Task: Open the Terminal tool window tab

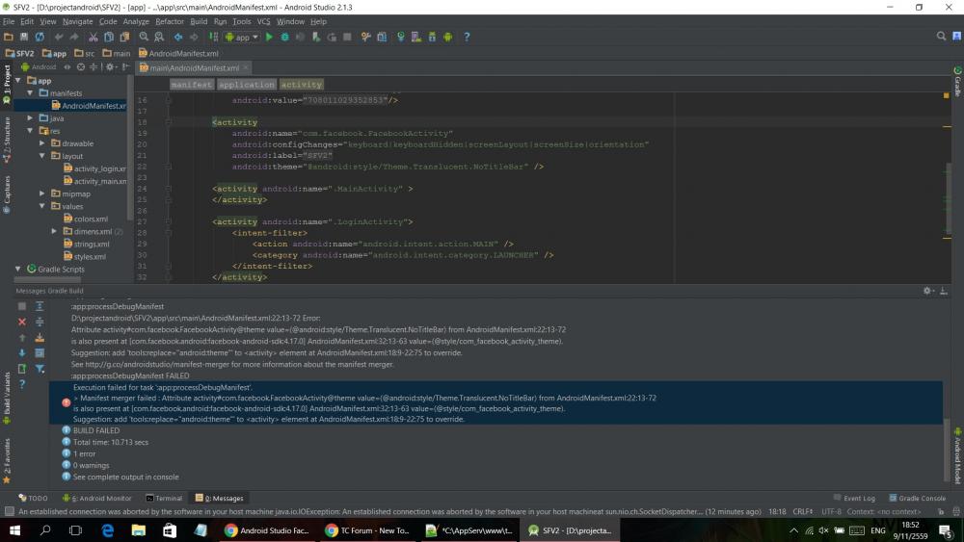Action: point(164,499)
